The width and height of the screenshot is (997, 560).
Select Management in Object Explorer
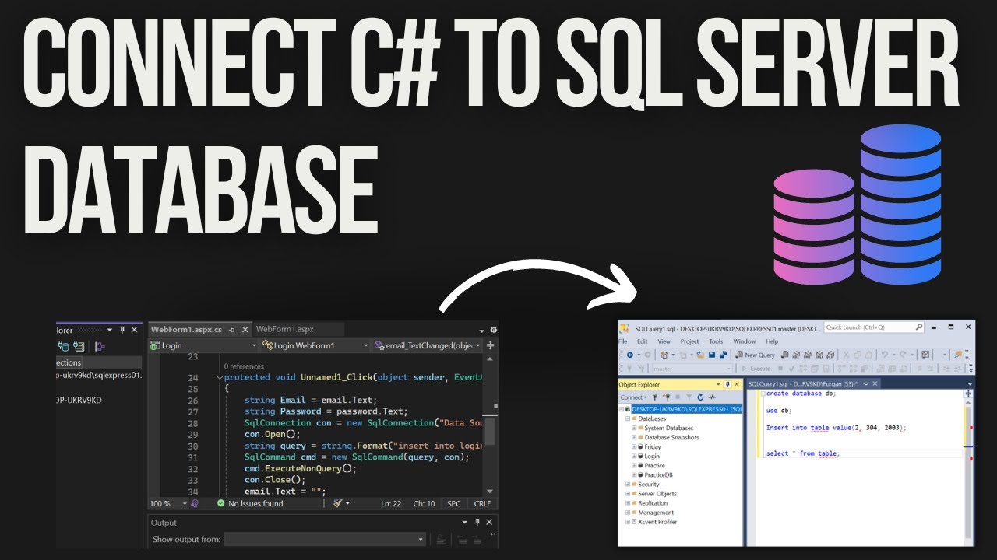coord(655,513)
